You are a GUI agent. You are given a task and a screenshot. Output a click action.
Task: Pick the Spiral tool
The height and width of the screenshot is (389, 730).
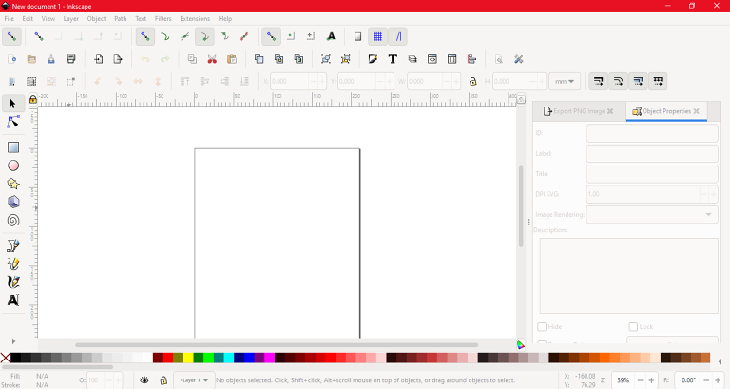click(x=13, y=221)
